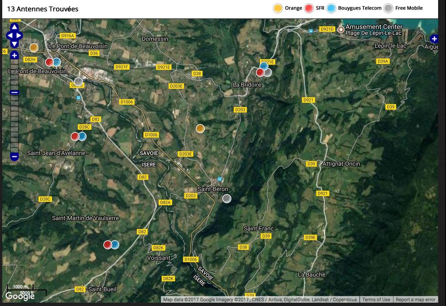
Task: Pan the map up with the arrow
Action: click(x=14, y=27)
